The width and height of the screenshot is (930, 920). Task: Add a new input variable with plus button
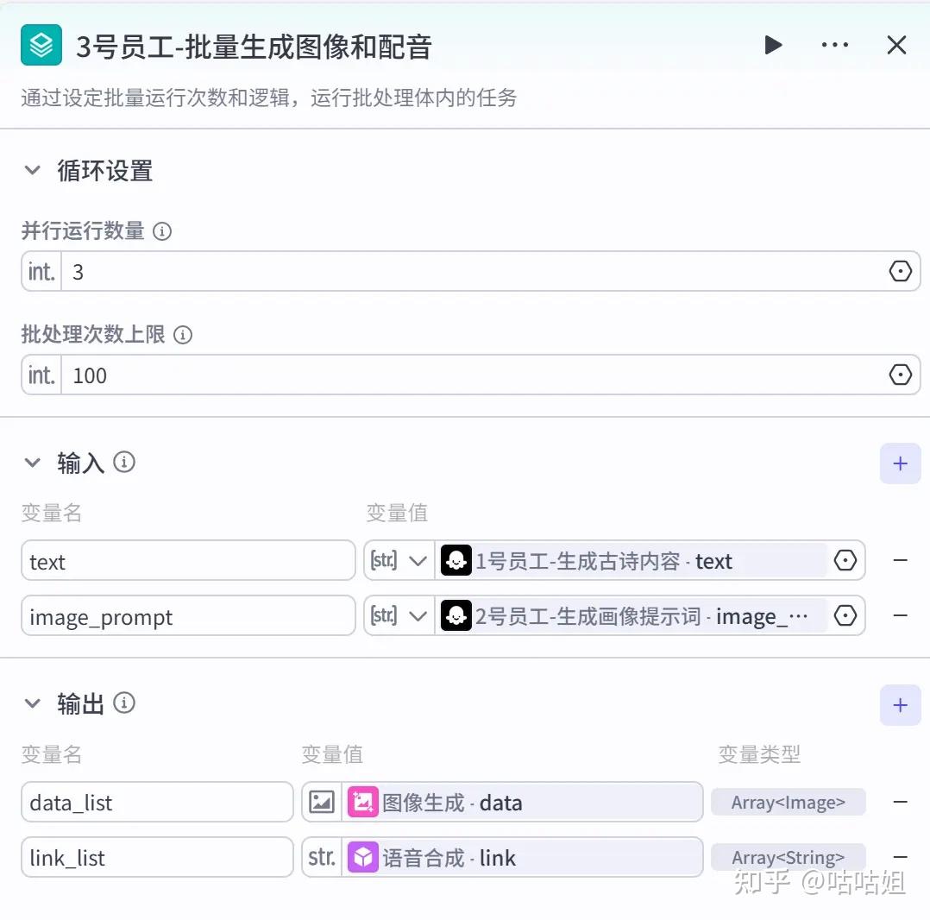click(900, 463)
